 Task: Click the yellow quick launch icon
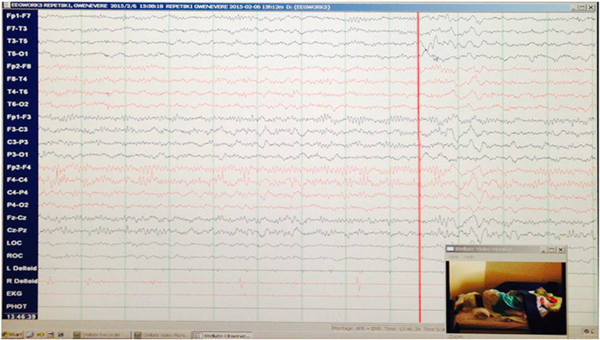(x=40, y=335)
